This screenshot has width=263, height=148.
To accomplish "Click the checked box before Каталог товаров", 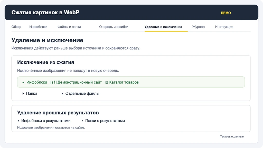I will (107, 82).
